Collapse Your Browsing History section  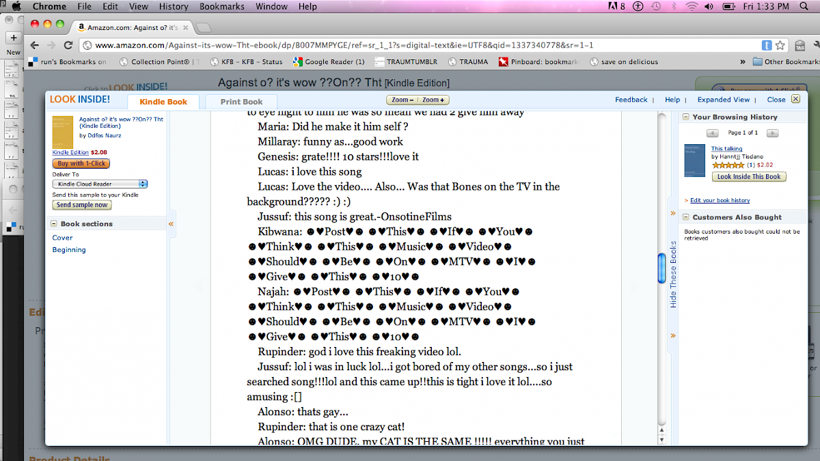686,117
